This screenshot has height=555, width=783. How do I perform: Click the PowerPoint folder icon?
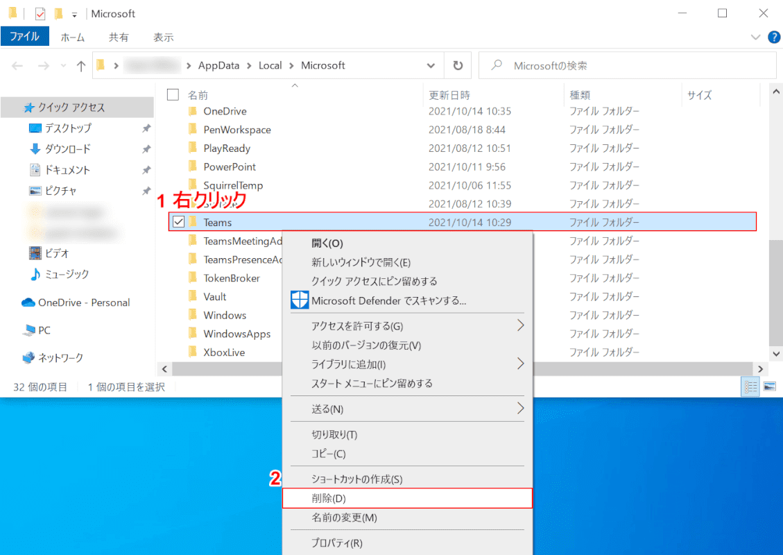[x=193, y=166]
